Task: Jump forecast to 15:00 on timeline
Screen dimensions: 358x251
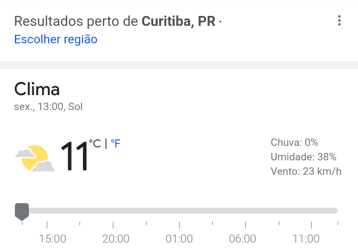Action: point(53,239)
